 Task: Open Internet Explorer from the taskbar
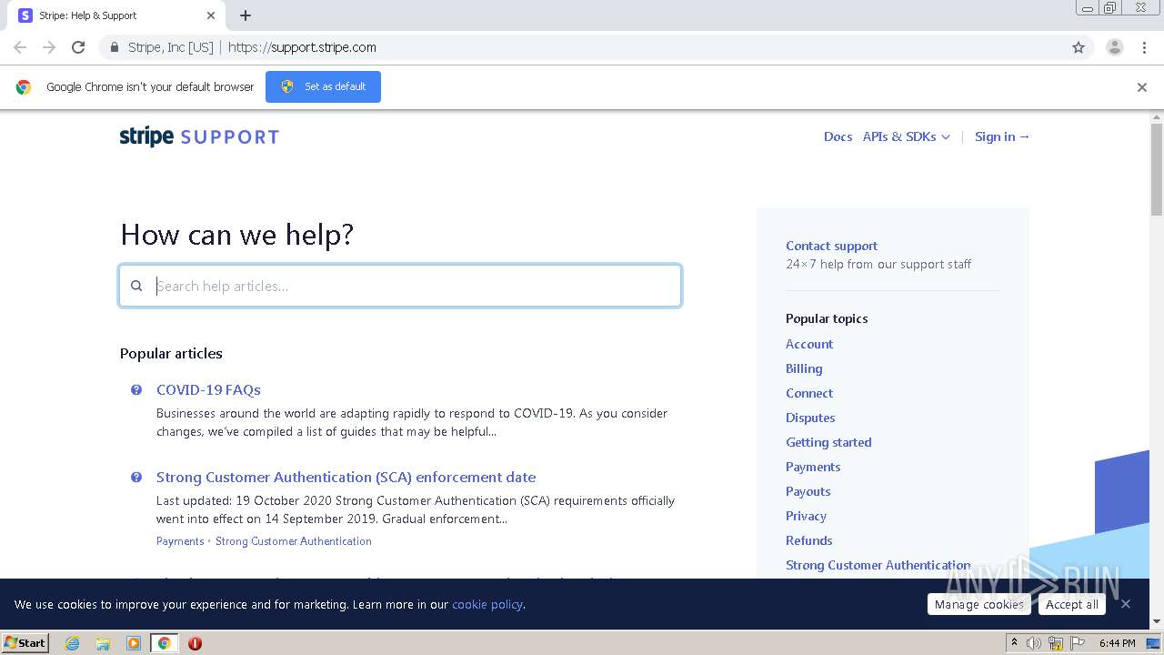(x=72, y=643)
